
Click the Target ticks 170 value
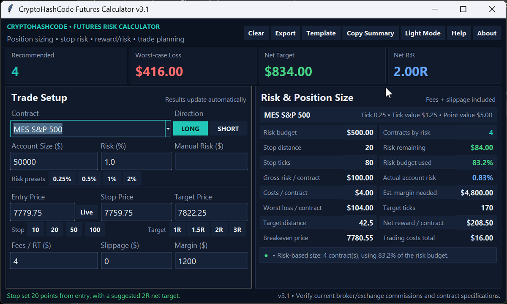[487, 208]
